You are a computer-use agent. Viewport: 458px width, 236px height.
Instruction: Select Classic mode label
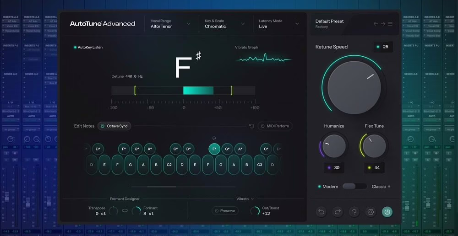379,187
